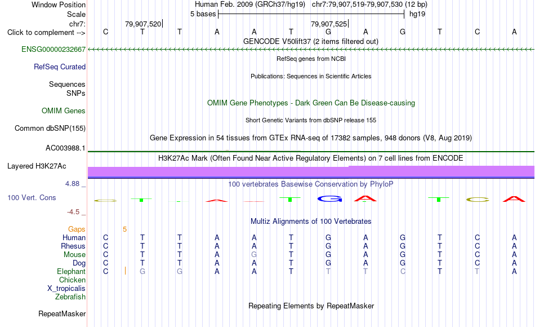
Task: Click Short Genetic Variants from dbSNP title
Action: (x=311, y=120)
